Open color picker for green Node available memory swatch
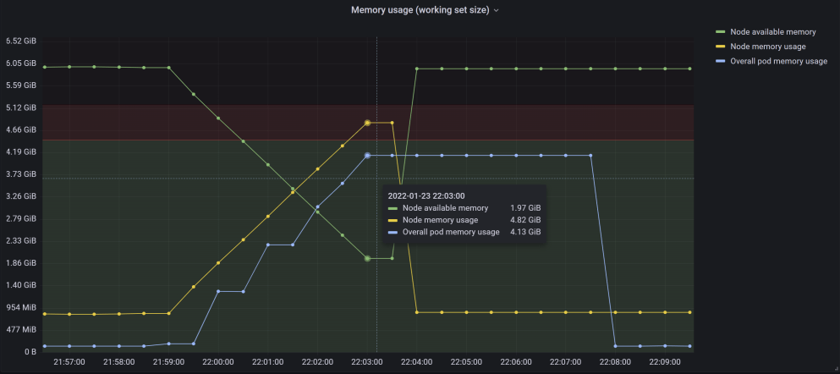The height and width of the screenshot is (374, 840). [721, 32]
